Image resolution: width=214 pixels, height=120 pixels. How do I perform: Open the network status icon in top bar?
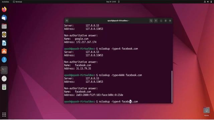(205, 2)
